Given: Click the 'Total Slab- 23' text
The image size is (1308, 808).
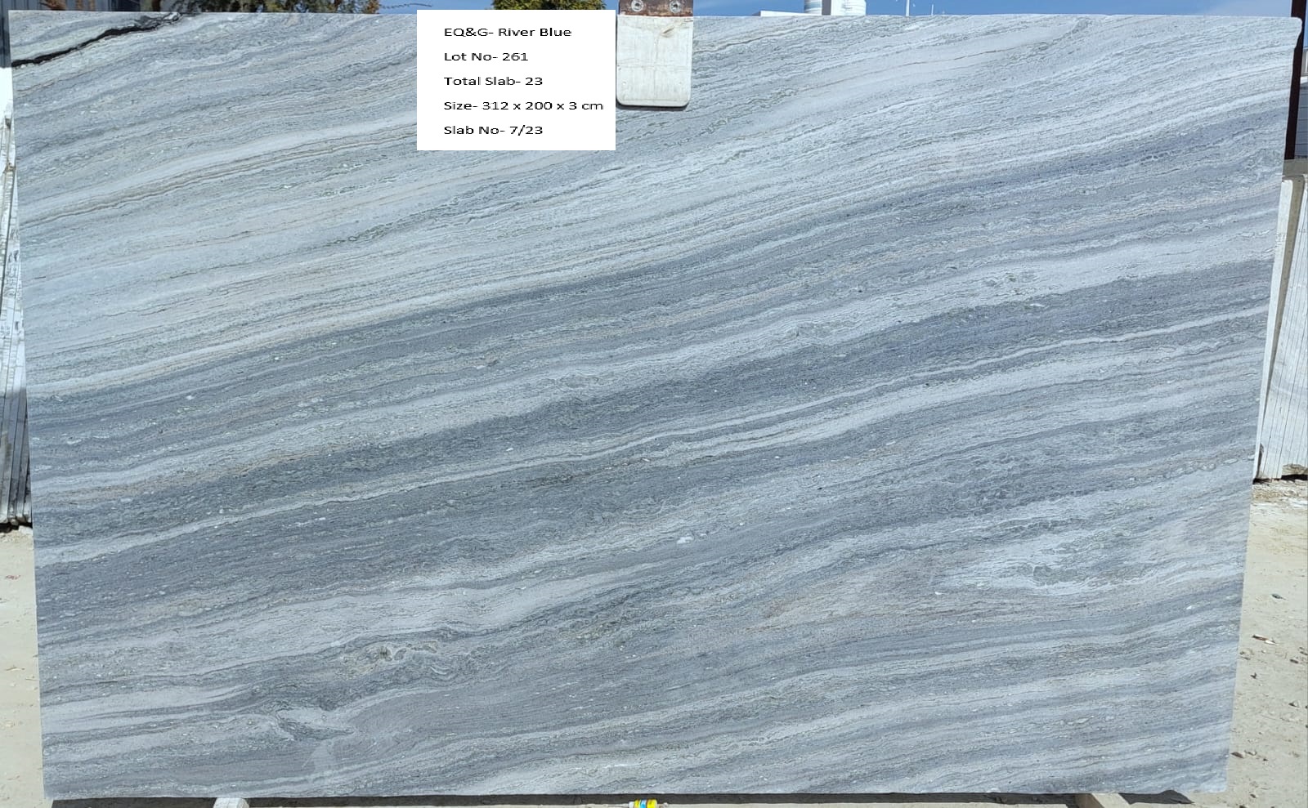Looking at the screenshot, I should (x=493, y=81).
